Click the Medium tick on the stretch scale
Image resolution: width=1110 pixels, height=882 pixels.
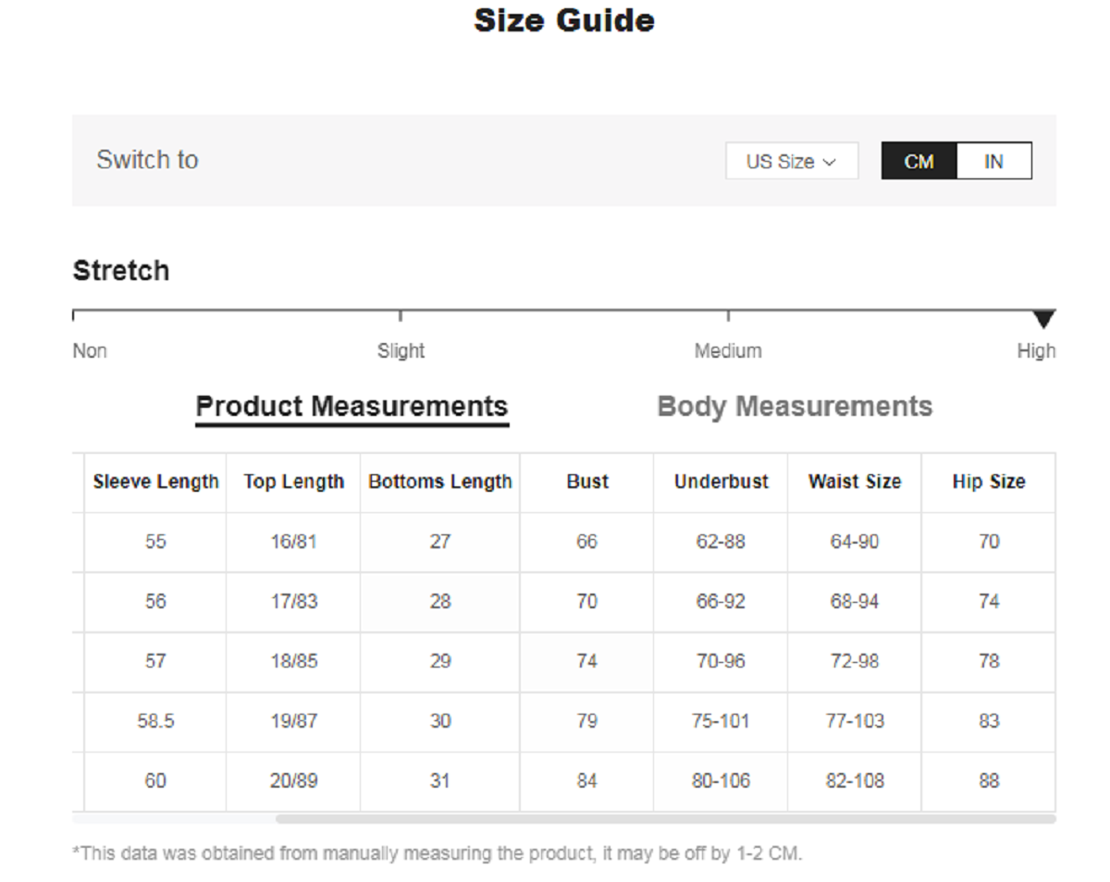728,316
